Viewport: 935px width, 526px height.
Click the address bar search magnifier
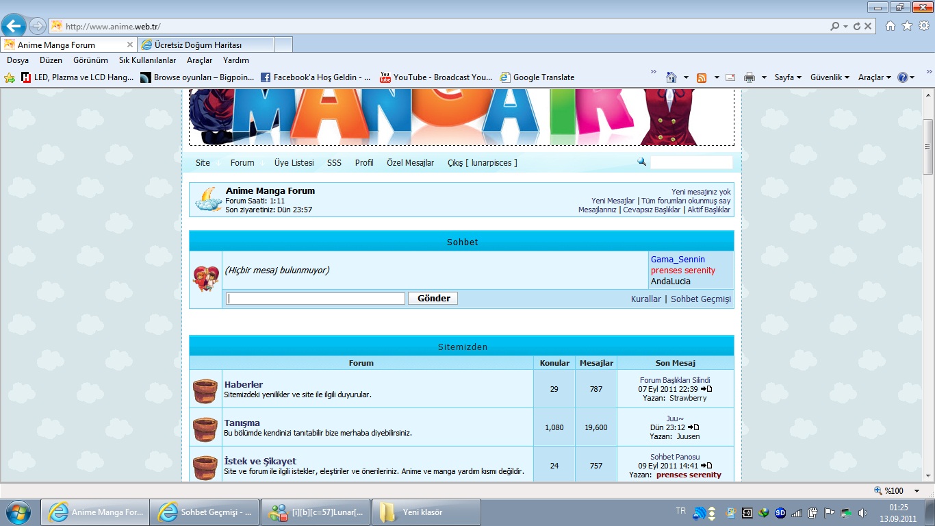tap(834, 26)
